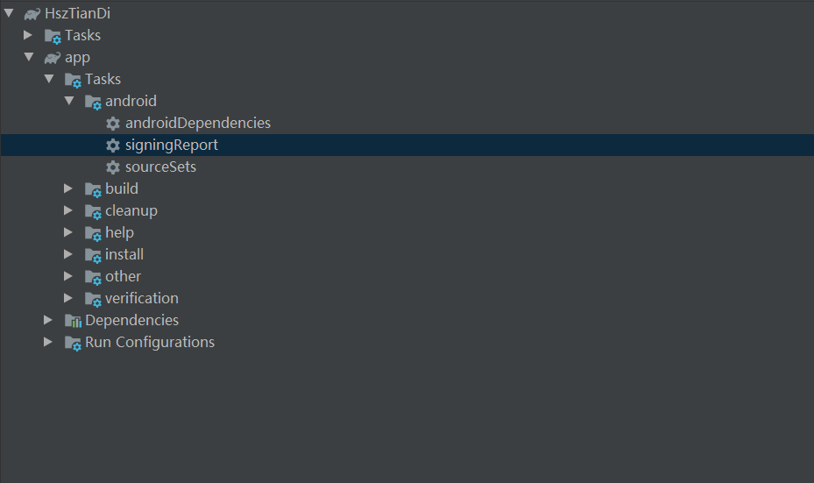Select the signingReport task text
The height and width of the screenshot is (483, 814).
[172, 146]
